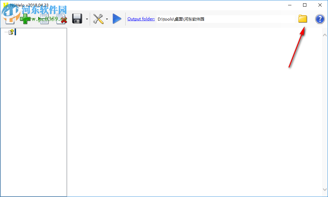328x197 pixels.
Task: Add a new topic with green plus
Action: coord(25,19)
